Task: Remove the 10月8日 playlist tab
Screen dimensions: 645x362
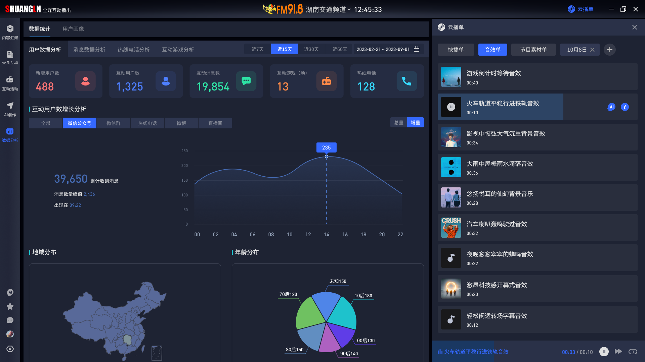Action: [592, 50]
